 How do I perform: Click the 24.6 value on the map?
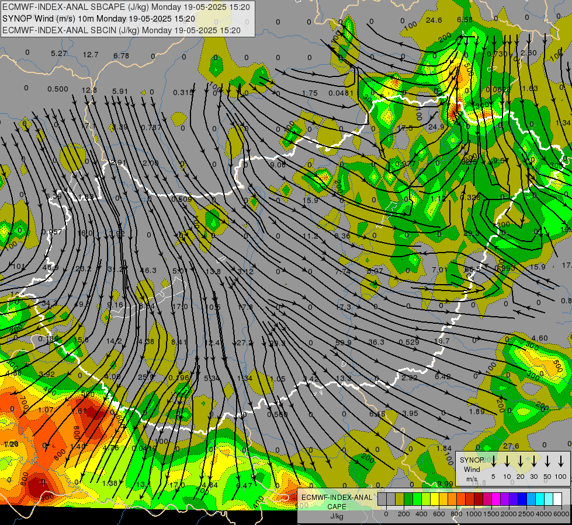coord(434,20)
